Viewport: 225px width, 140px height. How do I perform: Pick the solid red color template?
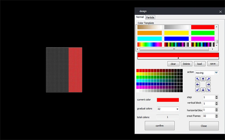click(x=202, y=27)
